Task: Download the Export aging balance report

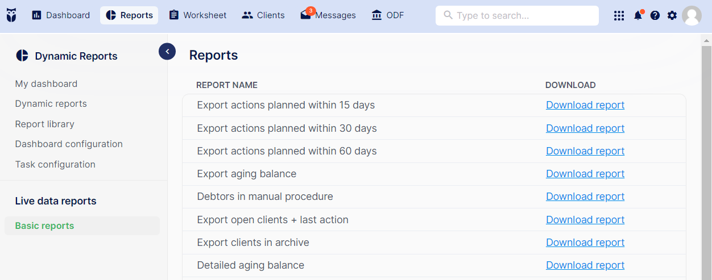Action: (x=585, y=174)
